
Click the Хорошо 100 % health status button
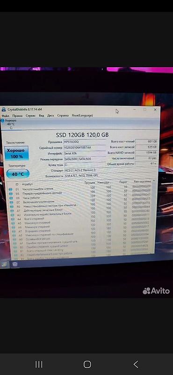point(16,153)
